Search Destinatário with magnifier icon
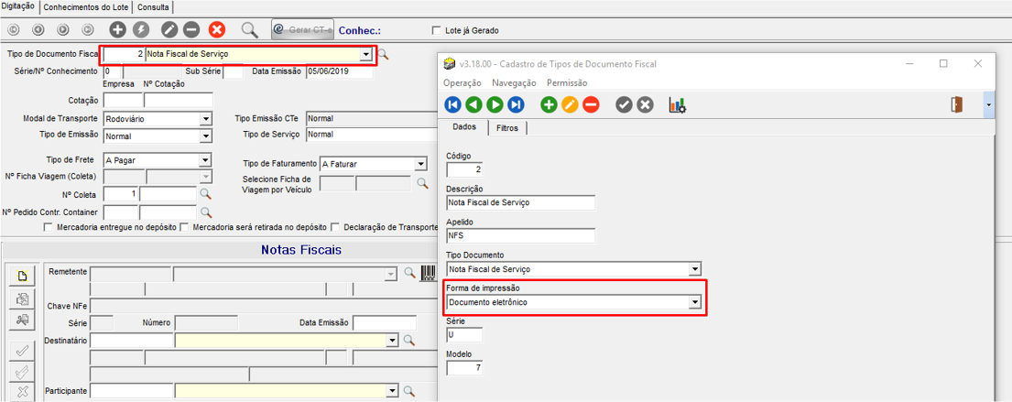This screenshot has width=1012, height=402. (x=409, y=339)
